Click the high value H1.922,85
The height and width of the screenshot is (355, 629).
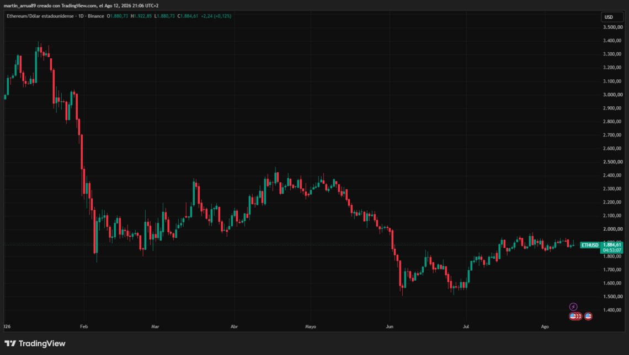click(x=141, y=16)
